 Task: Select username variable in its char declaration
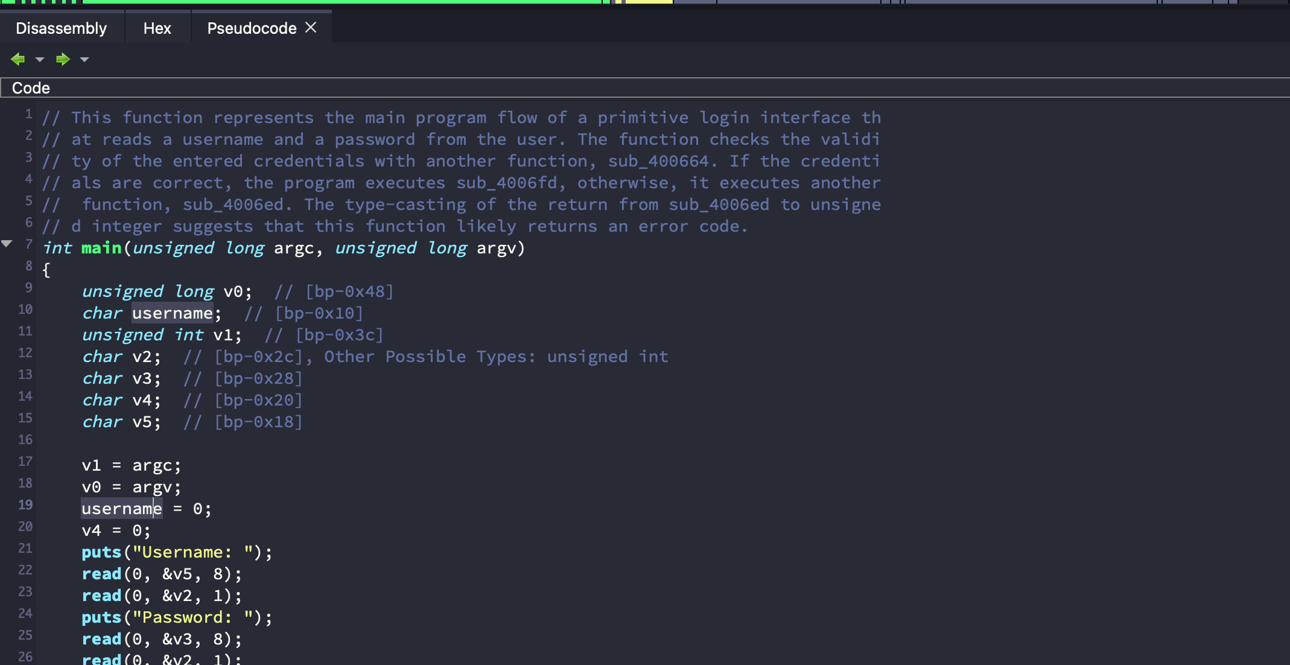[173, 313]
